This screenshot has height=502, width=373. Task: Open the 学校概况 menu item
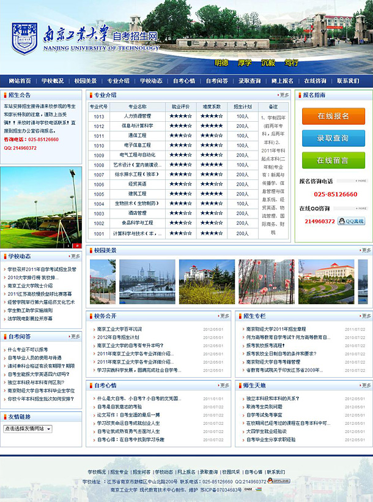coord(53,81)
